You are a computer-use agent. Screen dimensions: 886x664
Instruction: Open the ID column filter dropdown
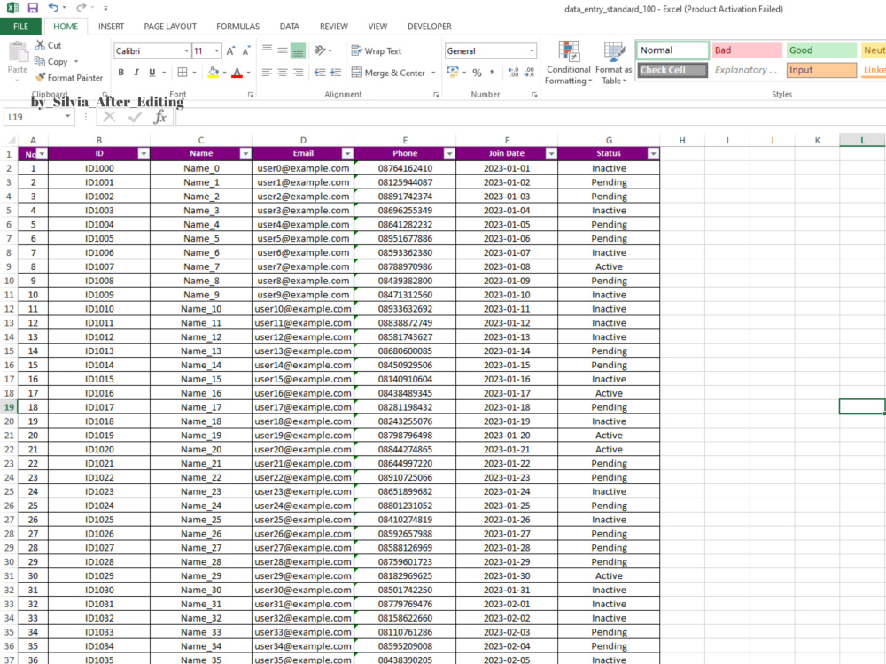tap(144, 153)
